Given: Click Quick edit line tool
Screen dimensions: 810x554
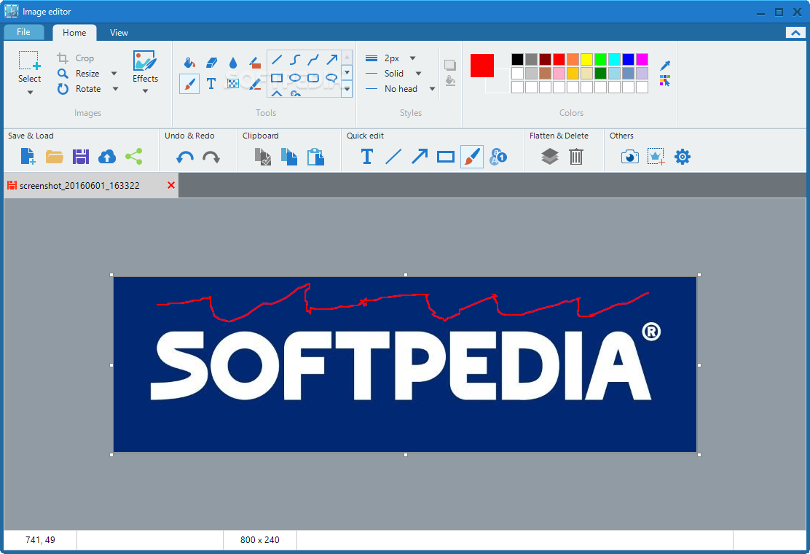Looking at the screenshot, I should tap(393, 157).
